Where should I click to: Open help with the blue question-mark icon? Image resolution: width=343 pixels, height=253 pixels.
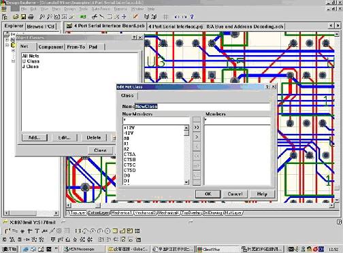tap(192, 17)
